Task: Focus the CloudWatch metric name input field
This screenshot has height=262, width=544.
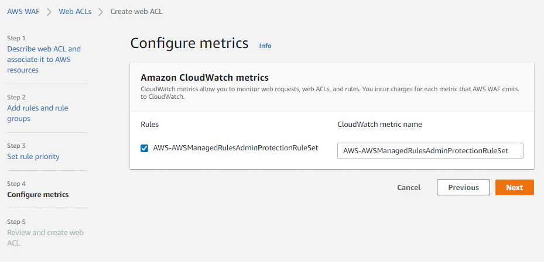Action: (x=430, y=150)
